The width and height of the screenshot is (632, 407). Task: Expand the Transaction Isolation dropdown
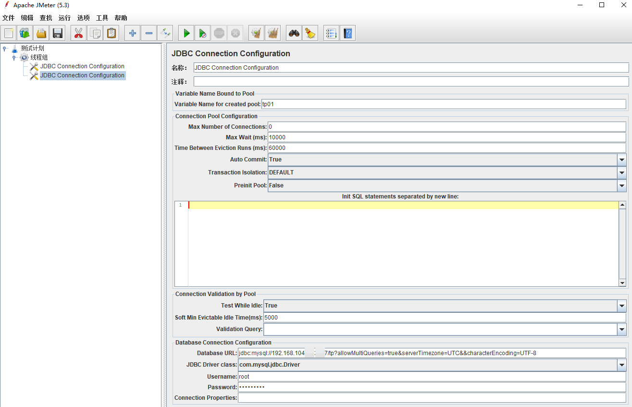[622, 173]
